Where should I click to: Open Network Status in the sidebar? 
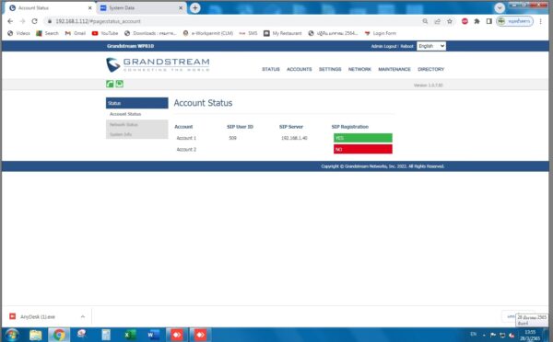(x=124, y=124)
